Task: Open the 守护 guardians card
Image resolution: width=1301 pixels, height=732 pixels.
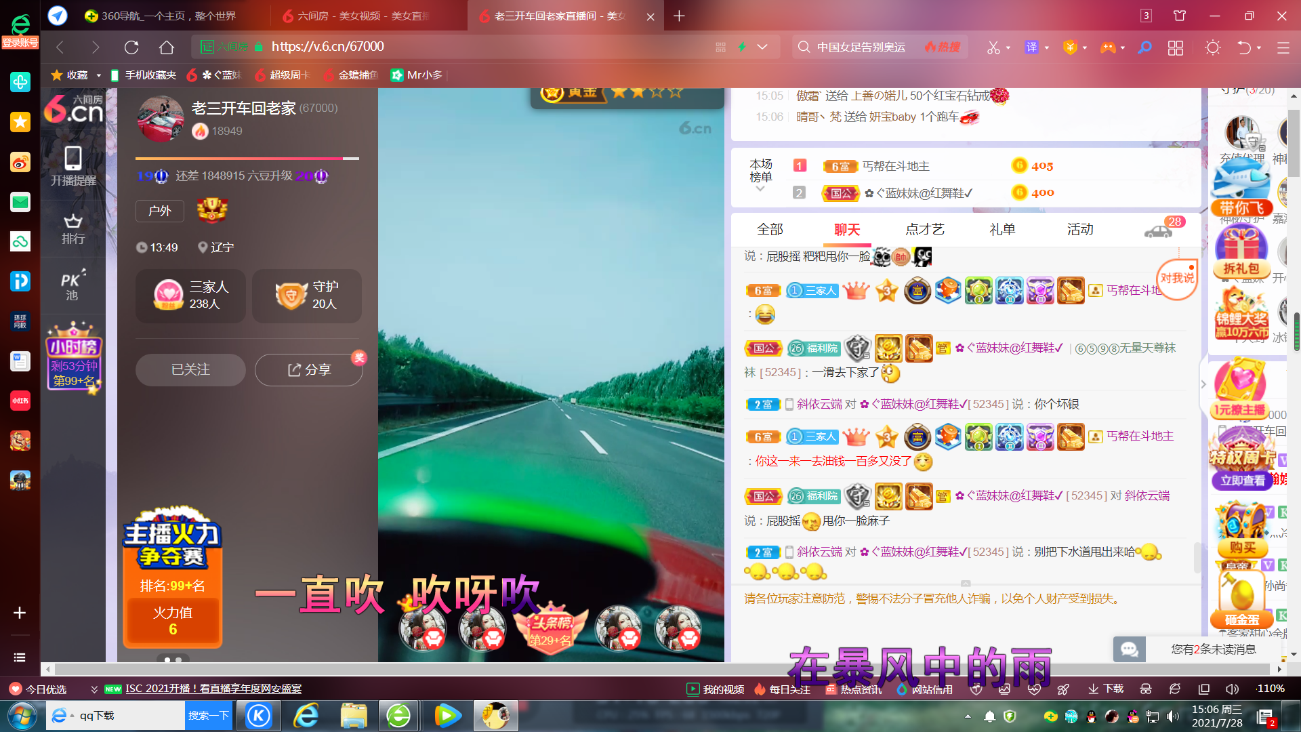Action: tap(307, 296)
